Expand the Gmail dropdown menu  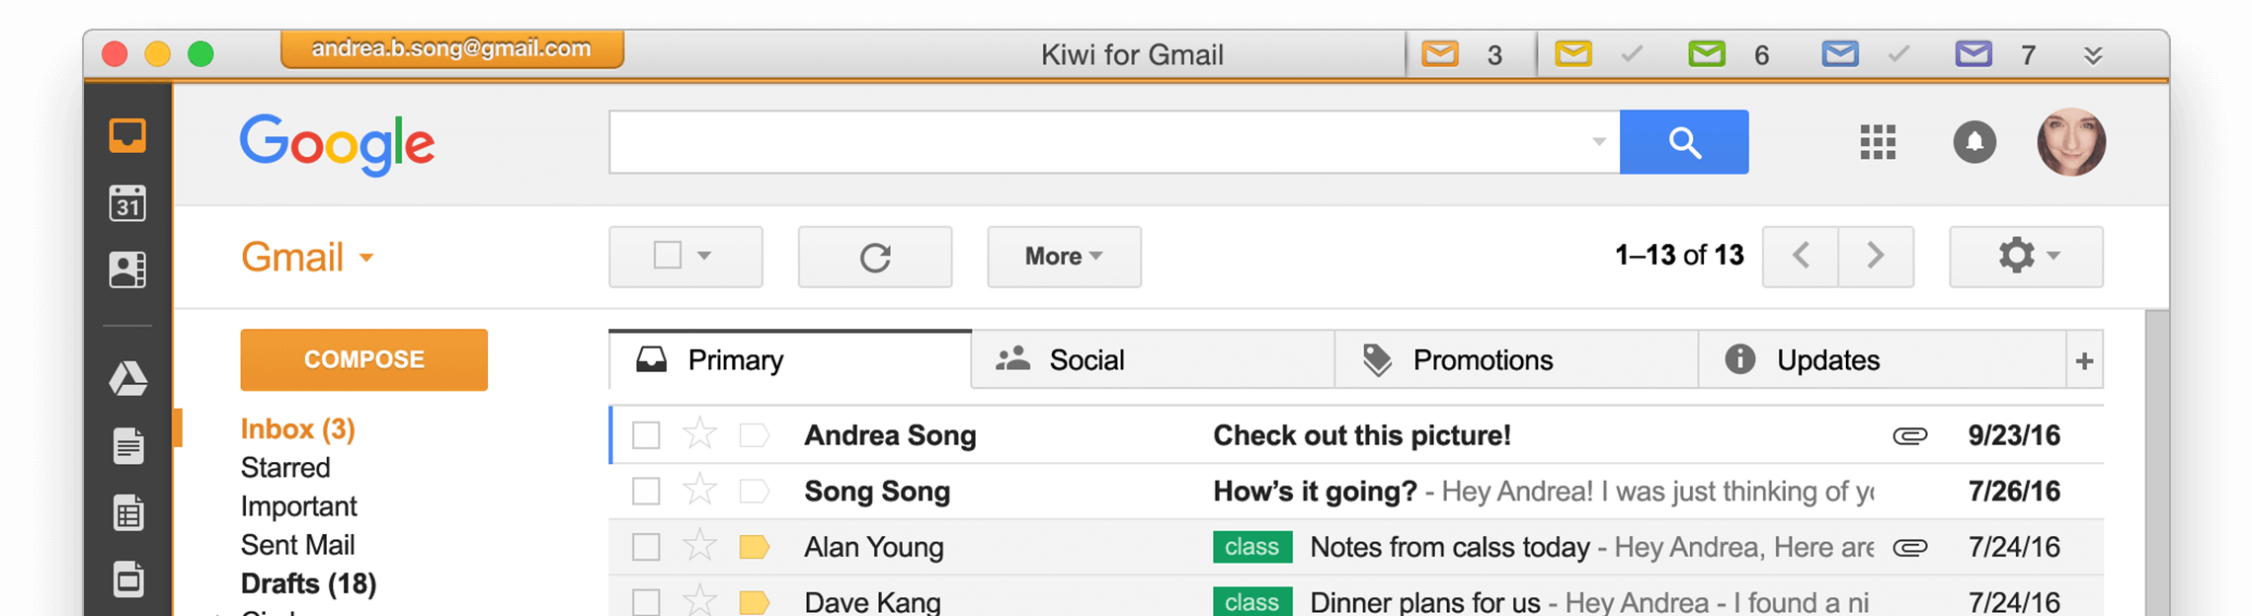click(366, 258)
